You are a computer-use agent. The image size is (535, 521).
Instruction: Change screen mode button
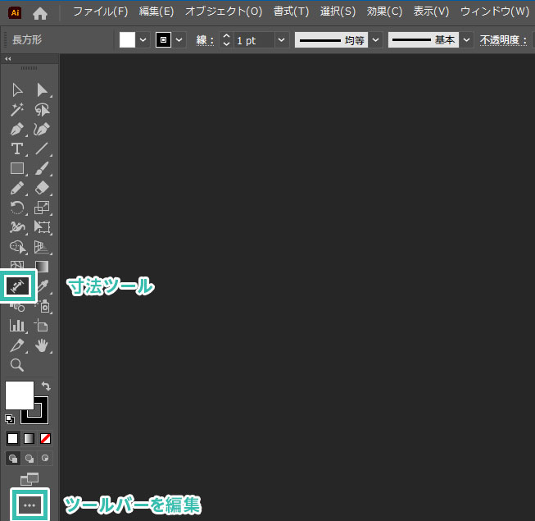pyautogui.click(x=29, y=479)
